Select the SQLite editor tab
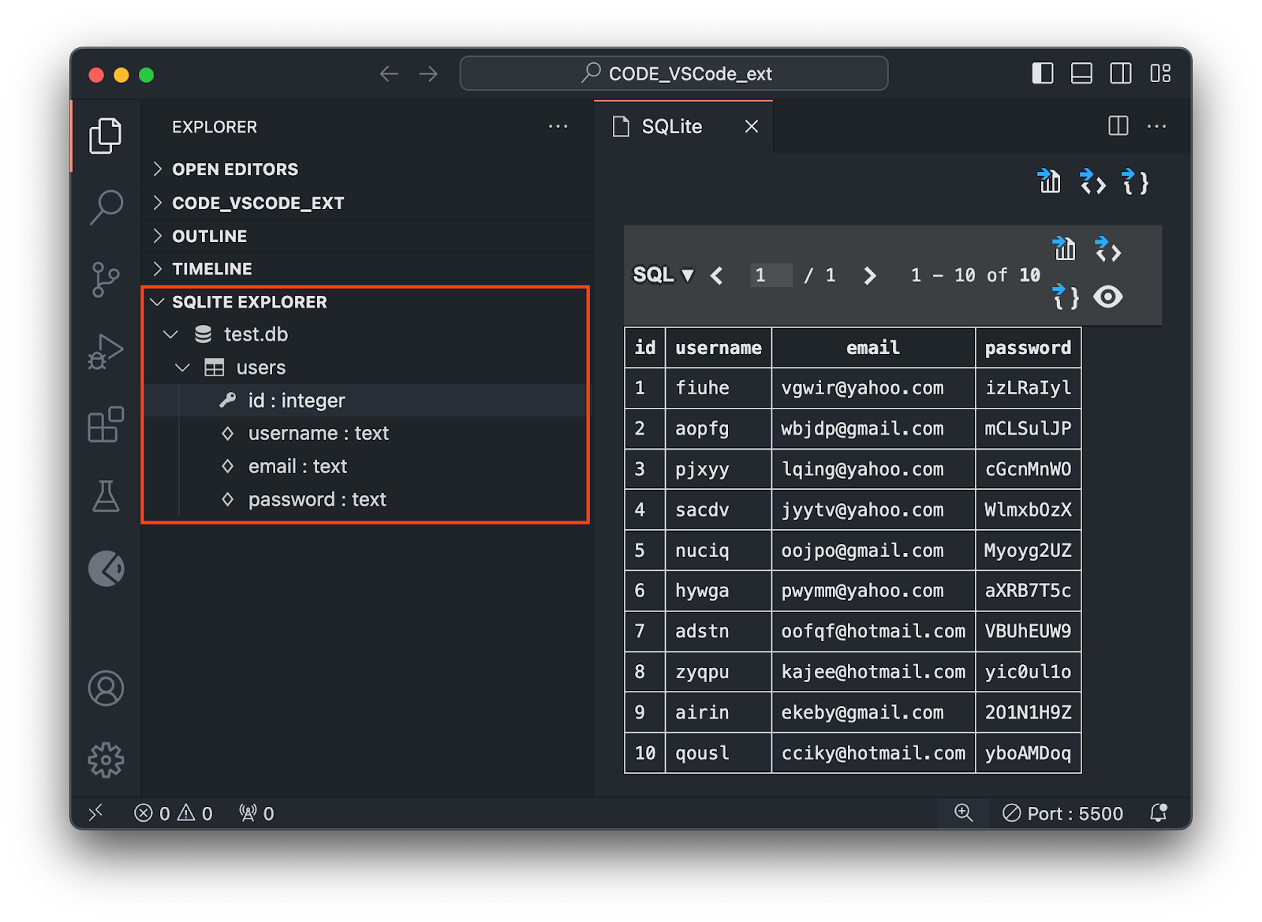The width and height of the screenshot is (1262, 922). (x=670, y=126)
